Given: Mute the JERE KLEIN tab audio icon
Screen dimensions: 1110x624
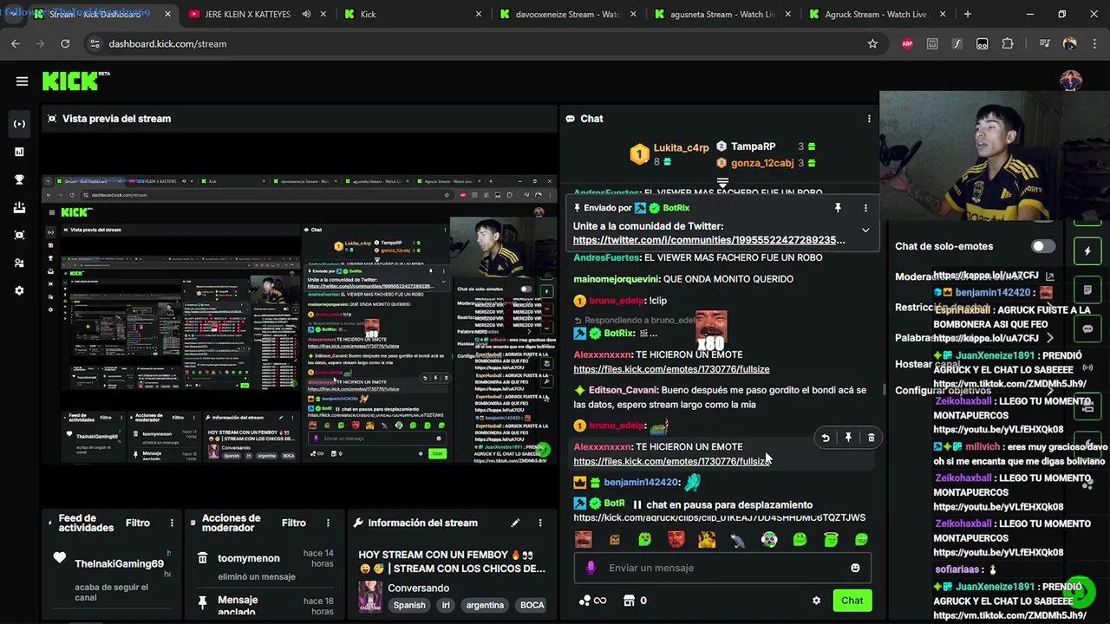Looking at the screenshot, I should coord(306,14).
